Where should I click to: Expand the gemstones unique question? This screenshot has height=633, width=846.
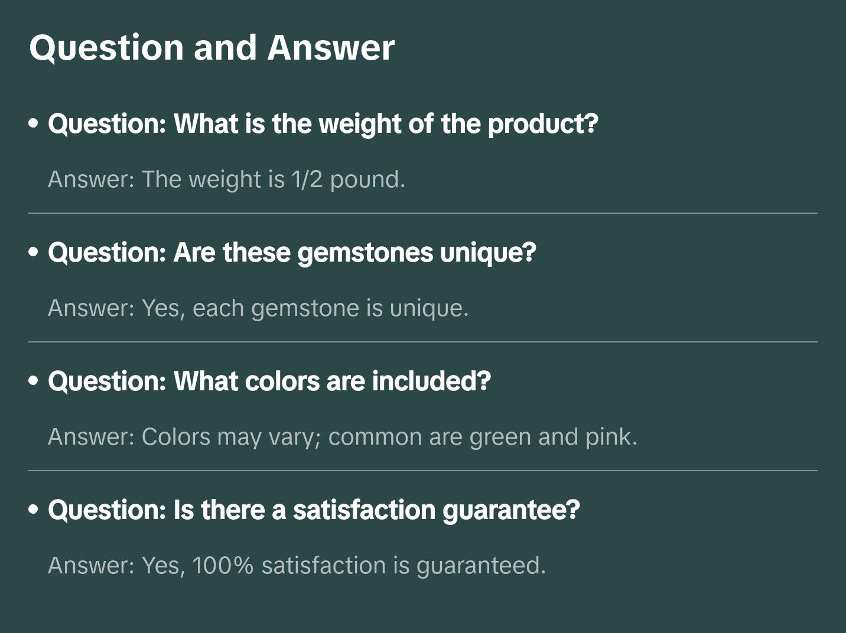pyautogui.click(x=292, y=253)
